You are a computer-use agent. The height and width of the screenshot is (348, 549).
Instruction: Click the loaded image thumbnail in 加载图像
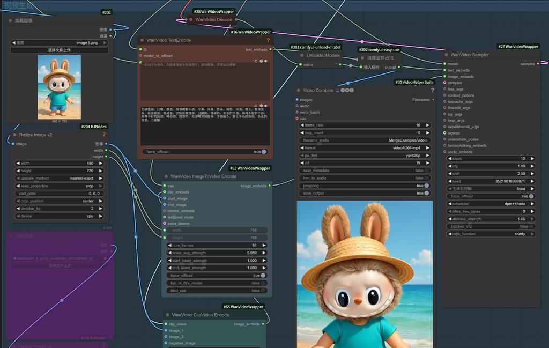[59, 87]
